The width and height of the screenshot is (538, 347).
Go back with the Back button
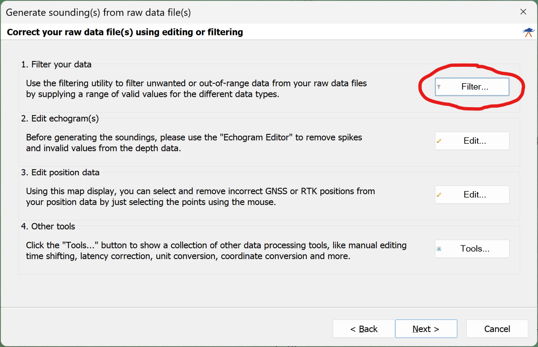[363, 329]
